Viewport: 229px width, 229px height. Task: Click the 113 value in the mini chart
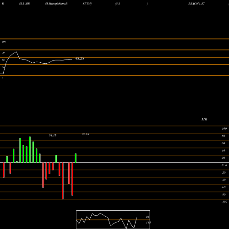click(x=148, y=223)
